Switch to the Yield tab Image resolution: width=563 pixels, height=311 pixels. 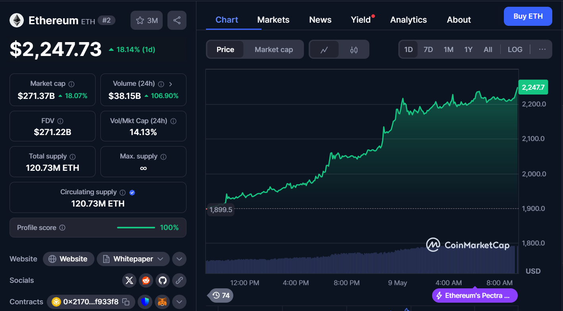tap(361, 20)
